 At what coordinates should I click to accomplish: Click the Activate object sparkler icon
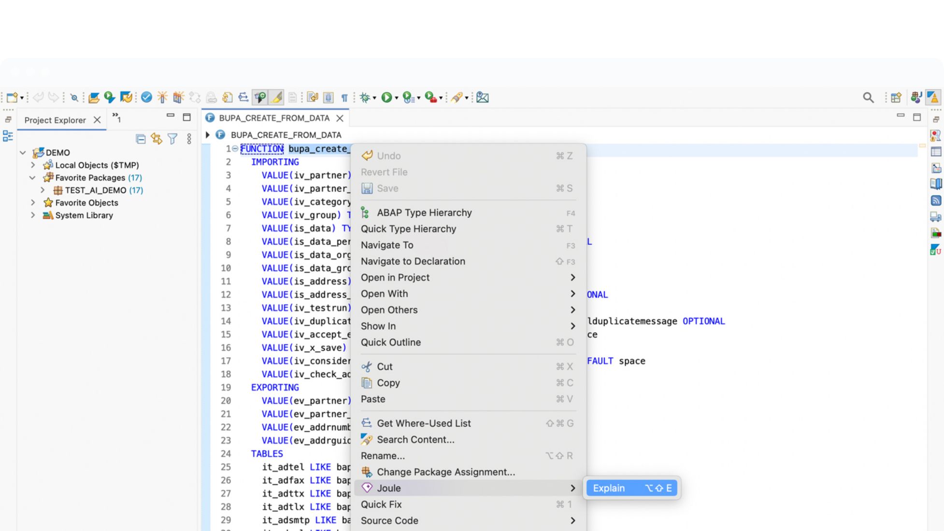pos(162,98)
